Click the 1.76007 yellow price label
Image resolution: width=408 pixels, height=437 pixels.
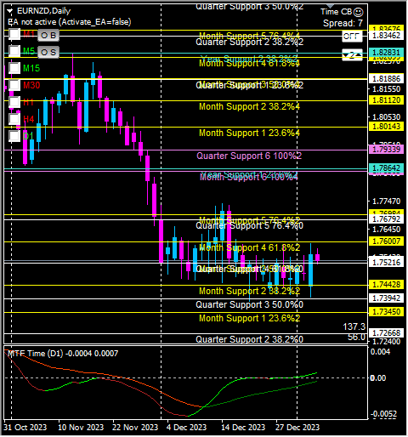point(386,241)
